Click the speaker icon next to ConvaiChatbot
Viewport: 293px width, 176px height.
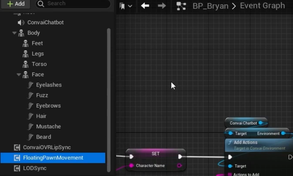[21, 22]
